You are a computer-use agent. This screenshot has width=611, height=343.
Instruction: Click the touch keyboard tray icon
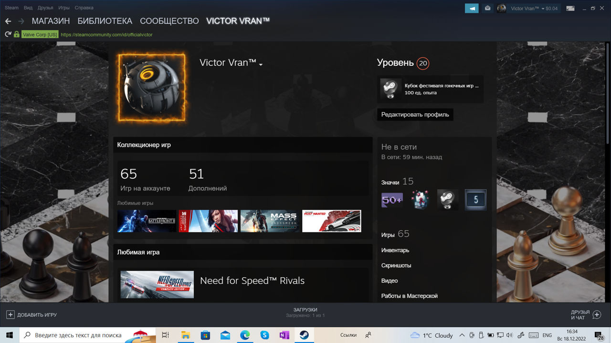tap(534, 335)
